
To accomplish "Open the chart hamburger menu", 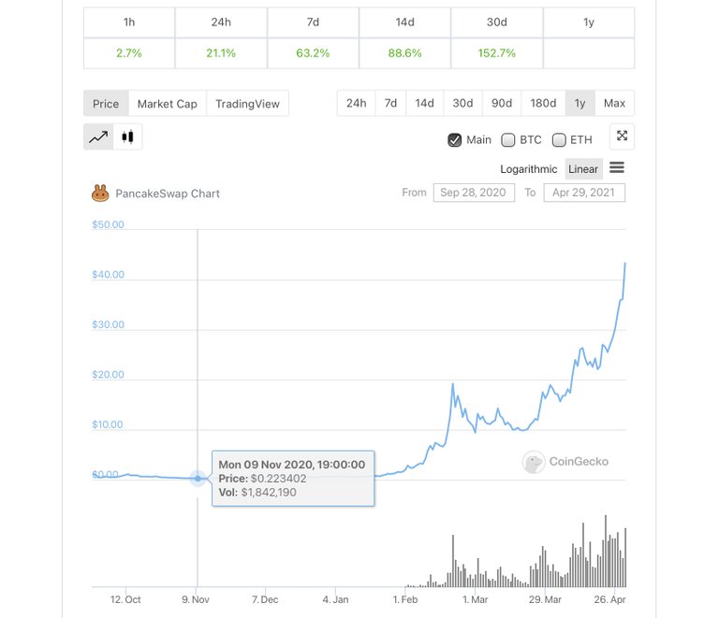I will [x=617, y=167].
